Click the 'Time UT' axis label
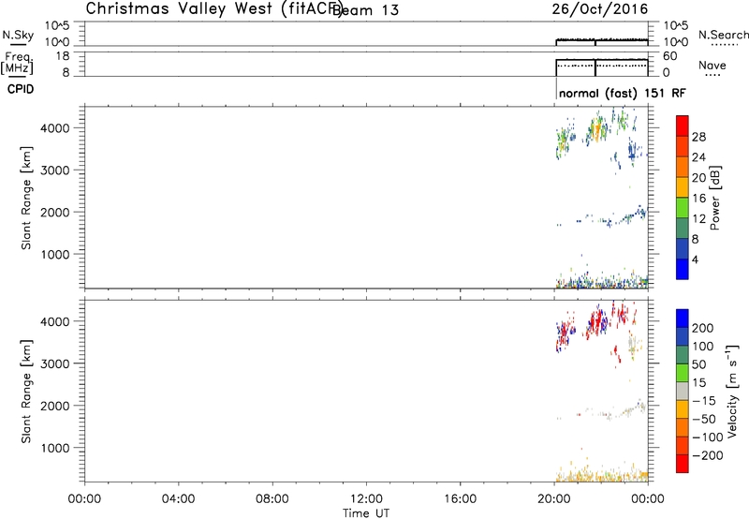This screenshot has height=519, width=749. pos(366,512)
